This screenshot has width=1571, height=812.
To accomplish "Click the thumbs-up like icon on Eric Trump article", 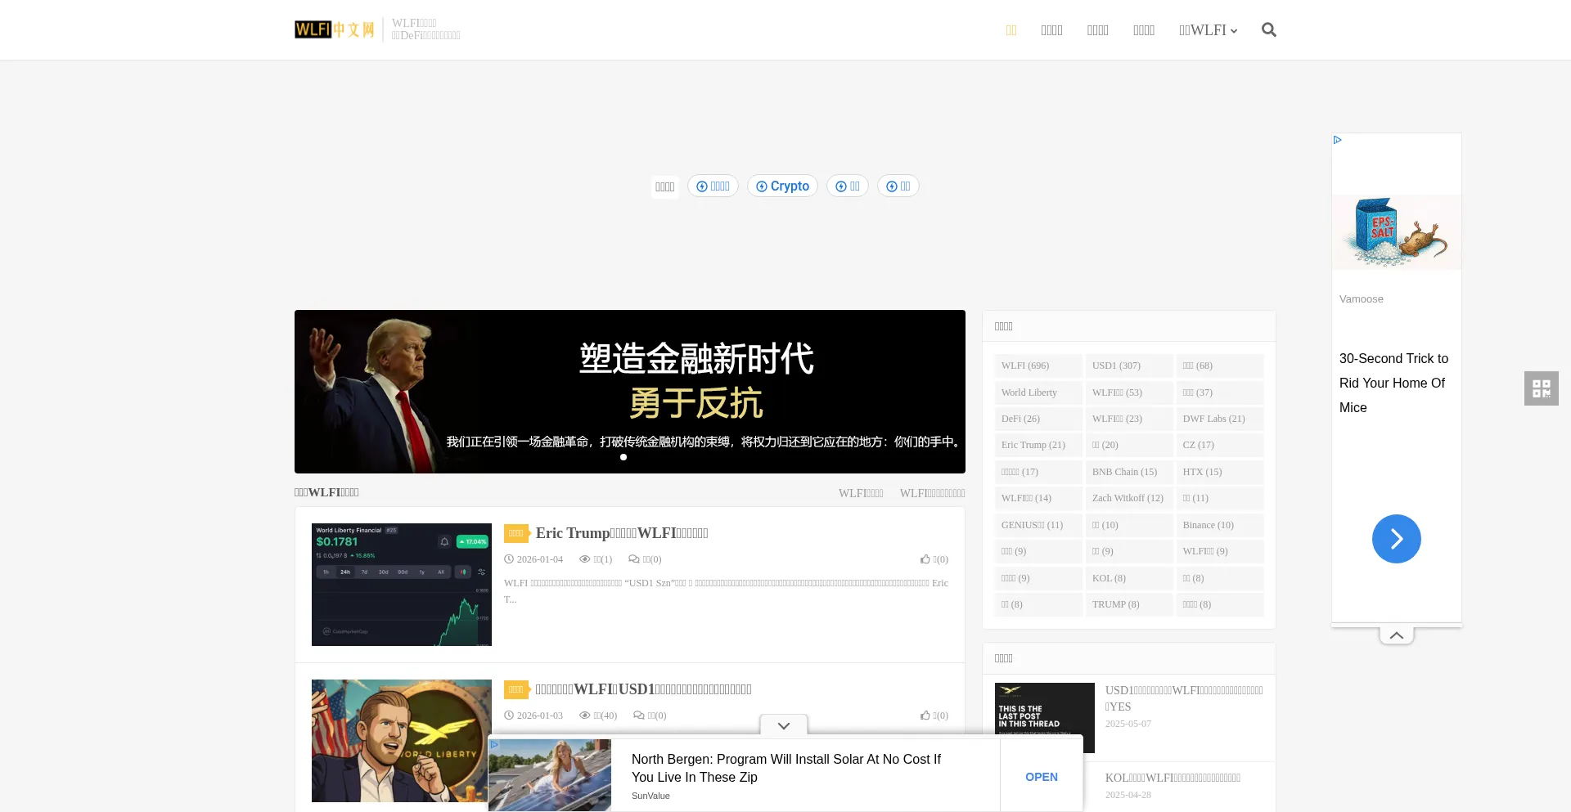I will pos(925,559).
